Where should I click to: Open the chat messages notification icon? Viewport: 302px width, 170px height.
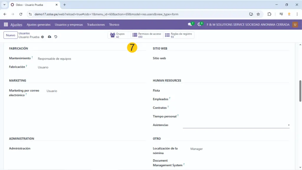190,24
